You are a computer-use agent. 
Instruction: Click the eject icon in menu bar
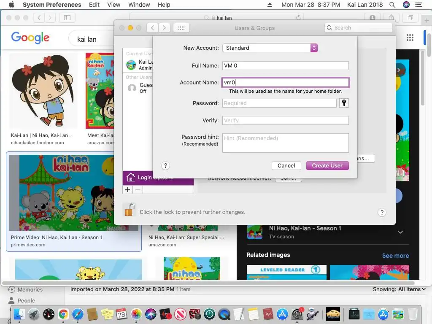coord(270,5)
